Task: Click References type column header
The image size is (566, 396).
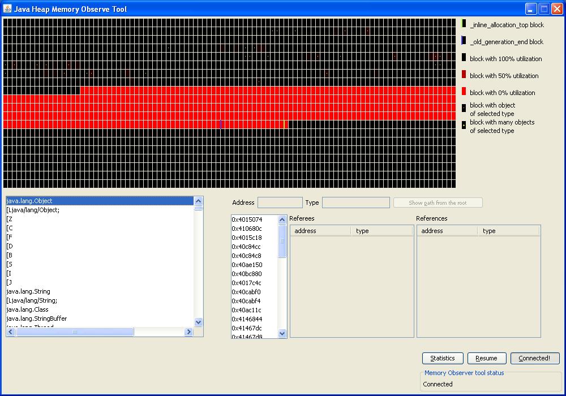Action: pyautogui.click(x=509, y=231)
